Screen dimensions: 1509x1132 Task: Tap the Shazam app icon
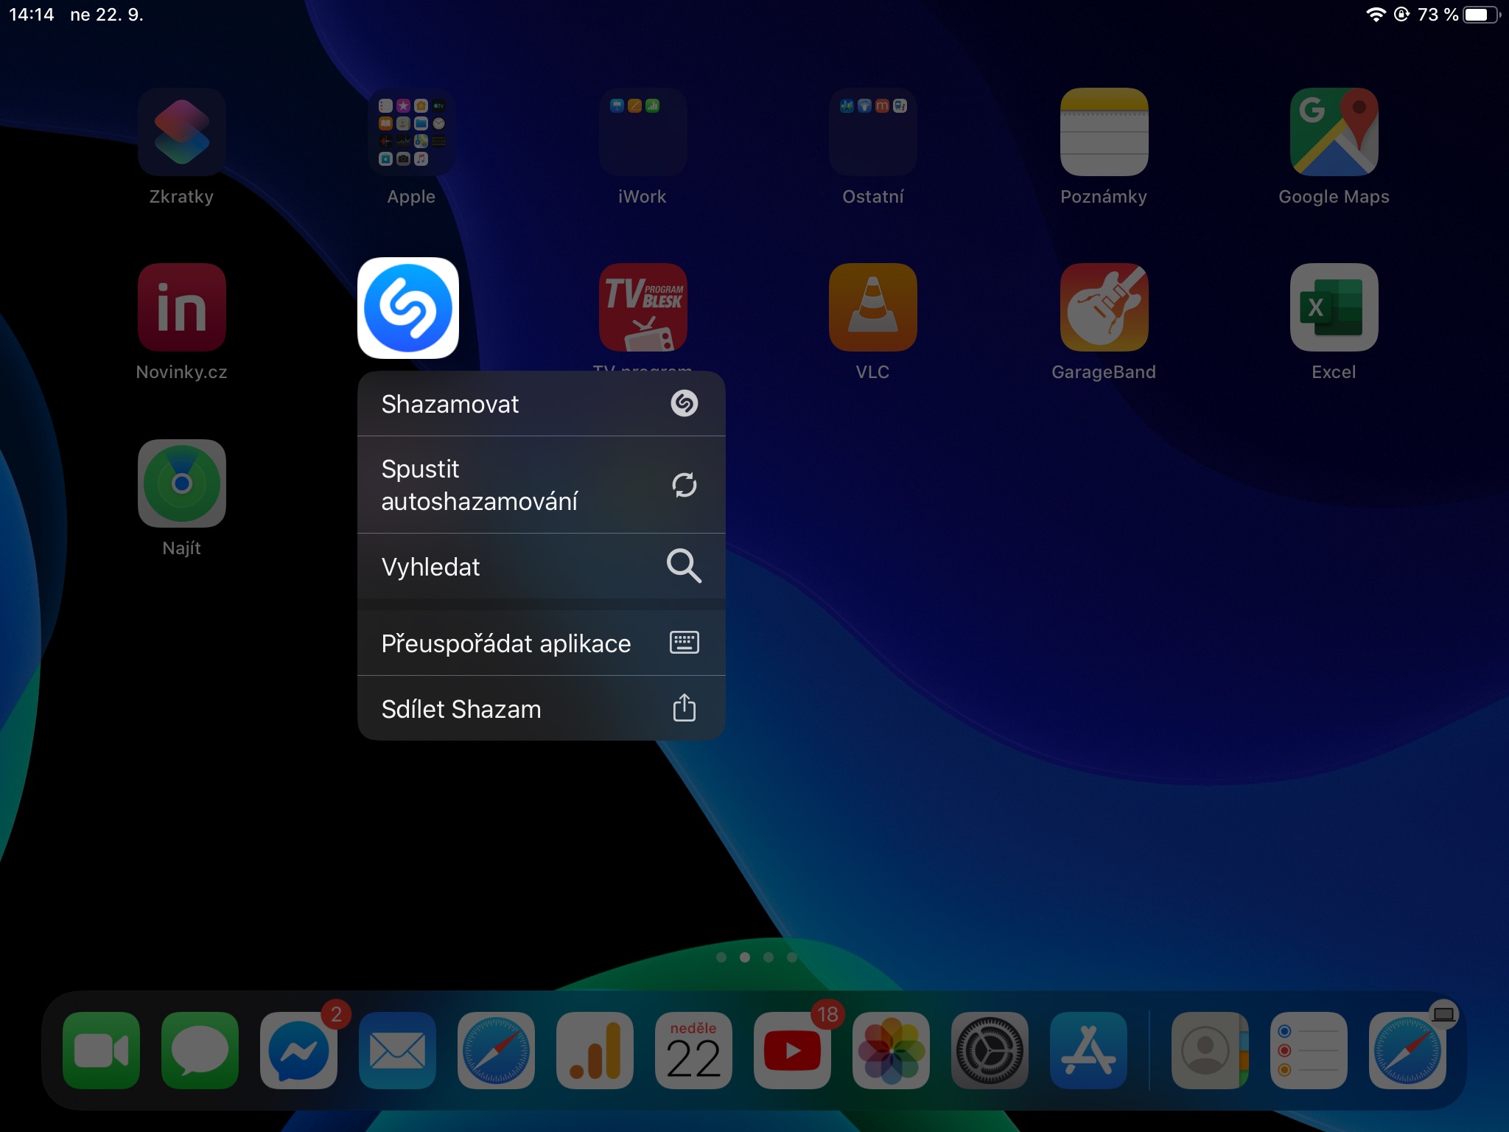point(408,307)
